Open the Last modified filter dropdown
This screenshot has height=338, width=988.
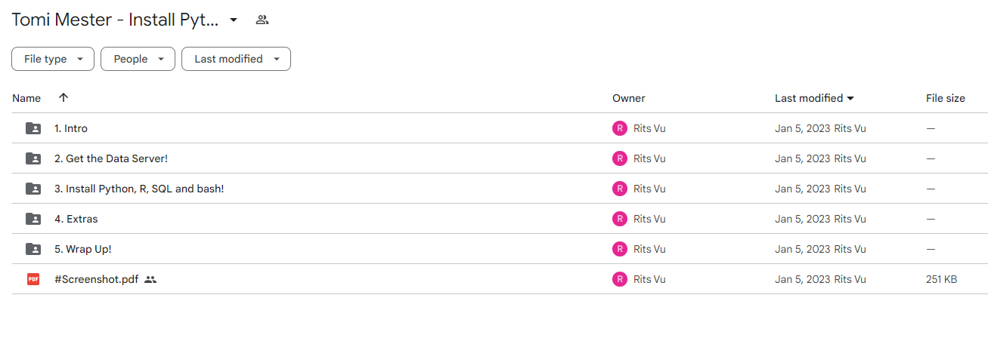click(236, 59)
